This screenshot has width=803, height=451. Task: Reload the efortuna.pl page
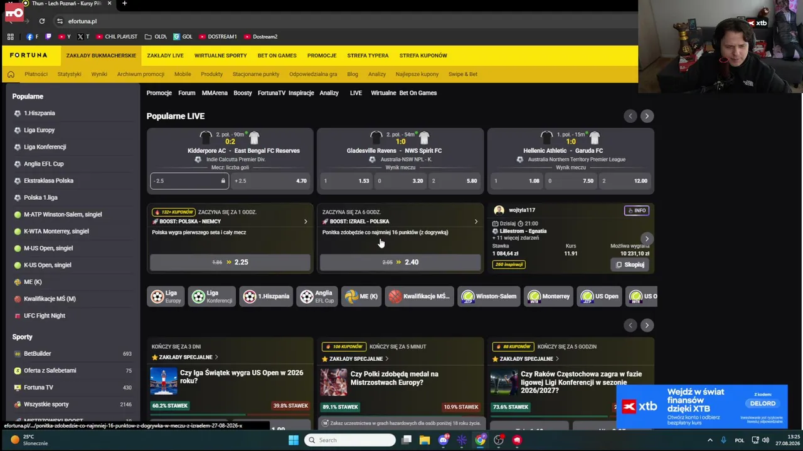tap(42, 21)
